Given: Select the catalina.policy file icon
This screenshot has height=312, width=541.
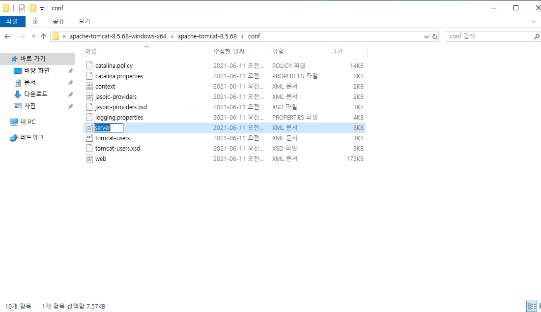Looking at the screenshot, I should click(89, 65).
